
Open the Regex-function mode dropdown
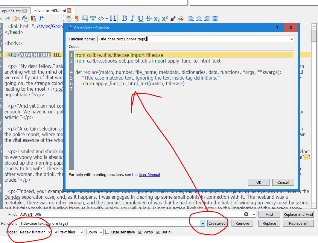click(x=35, y=232)
